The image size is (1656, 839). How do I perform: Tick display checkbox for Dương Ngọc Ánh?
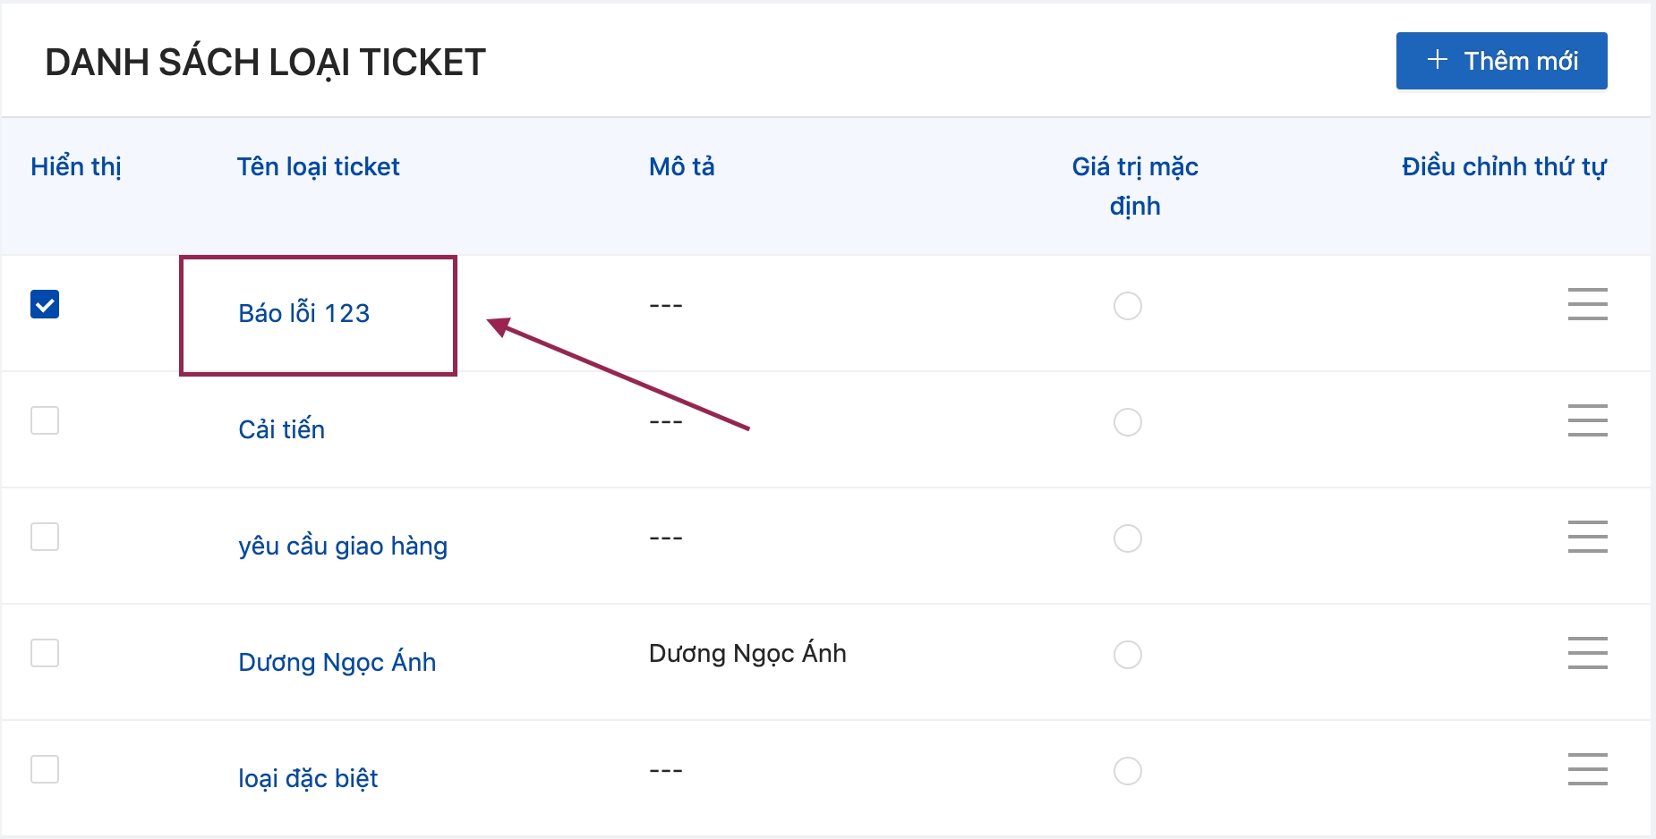[x=45, y=653]
